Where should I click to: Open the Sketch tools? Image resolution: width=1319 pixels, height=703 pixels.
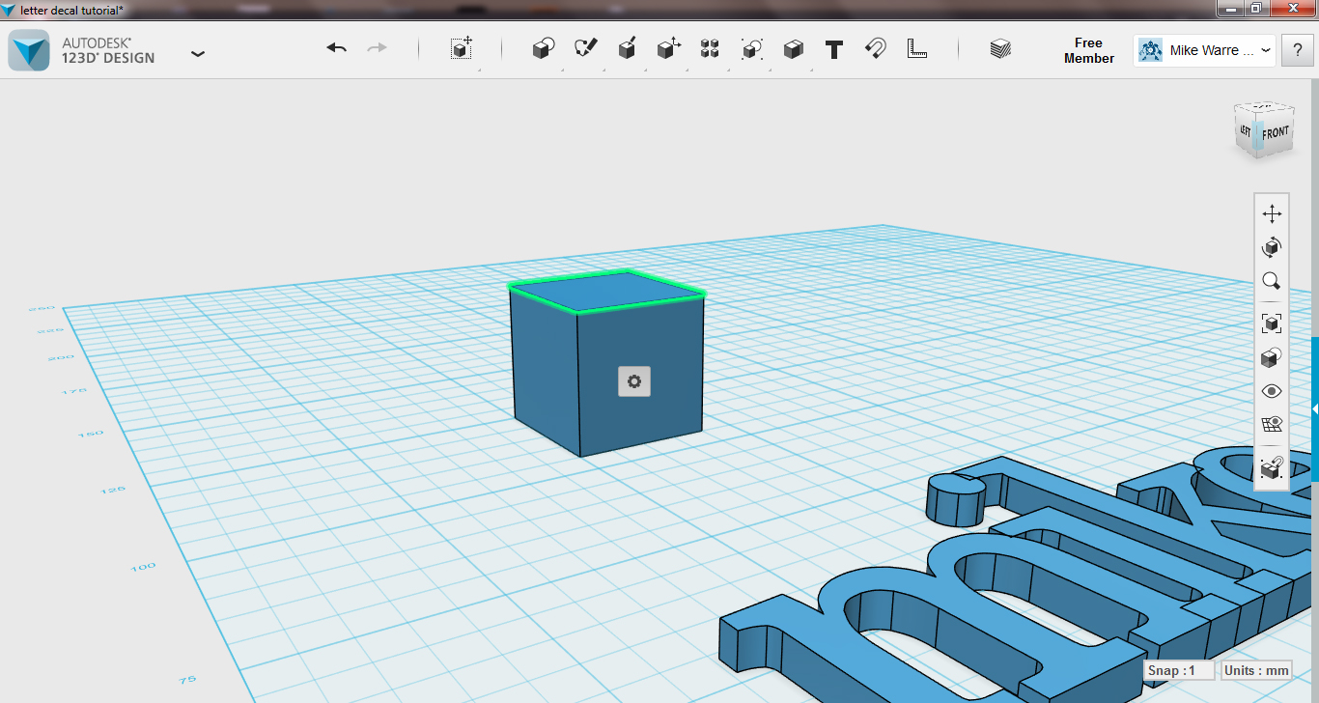click(585, 49)
